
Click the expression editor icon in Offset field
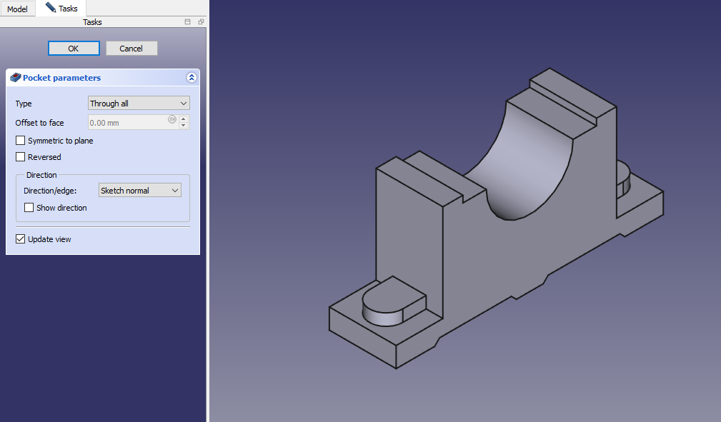point(171,119)
